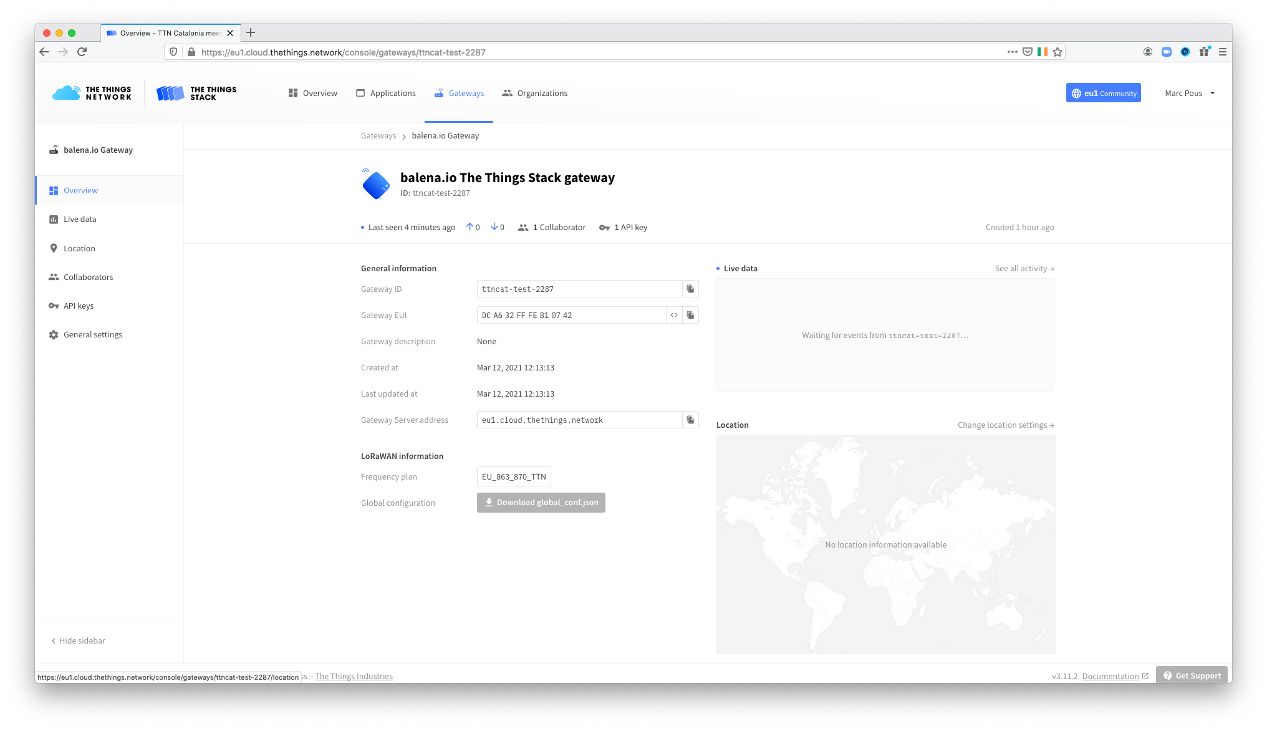Viewport: 1267px width, 729px height.
Task: Switch to the Applications tab
Action: click(386, 94)
